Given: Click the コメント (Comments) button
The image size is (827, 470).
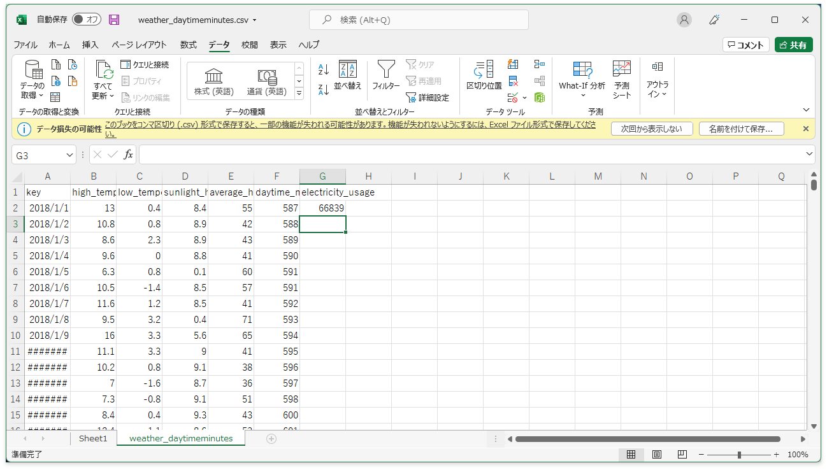Looking at the screenshot, I should pyautogui.click(x=746, y=45).
